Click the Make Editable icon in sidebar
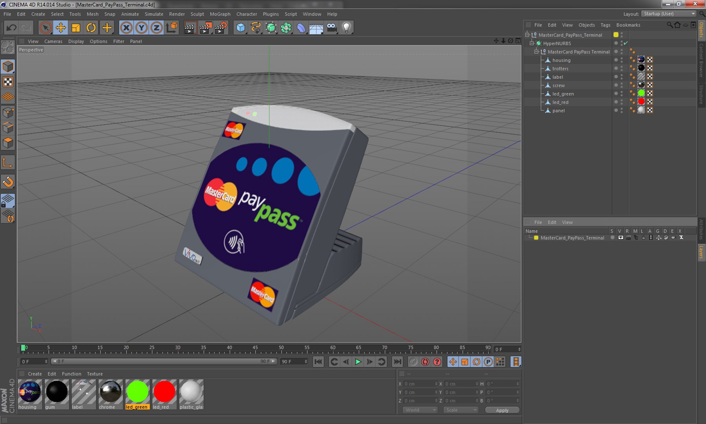The height and width of the screenshot is (424, 706). pyautogui.click(x=8, y=47)
